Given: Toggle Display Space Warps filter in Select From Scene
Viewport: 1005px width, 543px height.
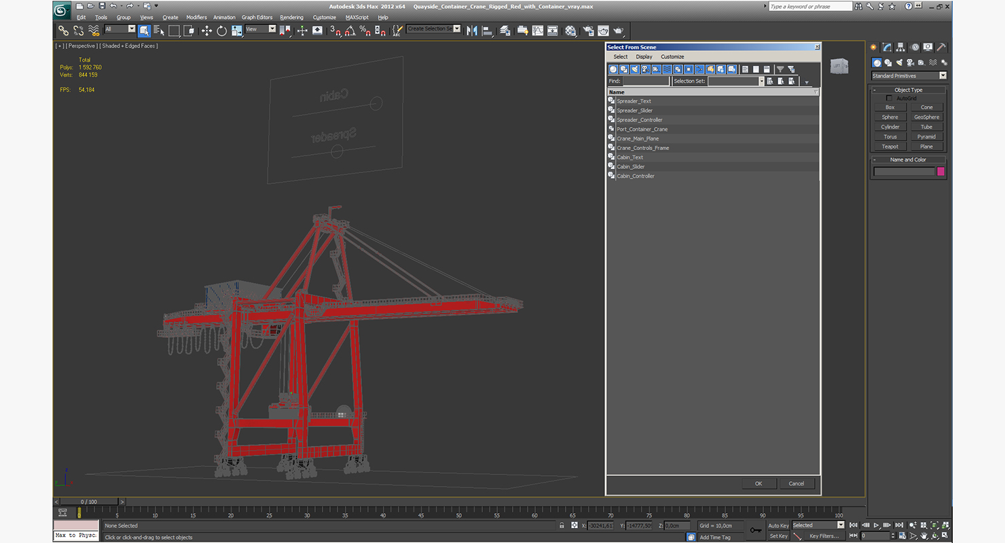Looking at the screenshot, I should (668, 69).
